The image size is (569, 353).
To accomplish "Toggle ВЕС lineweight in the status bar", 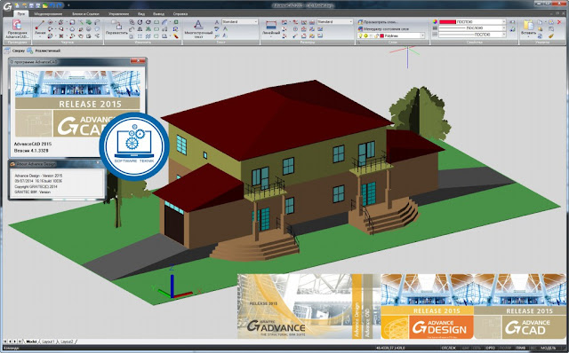I will coord(533,348).
